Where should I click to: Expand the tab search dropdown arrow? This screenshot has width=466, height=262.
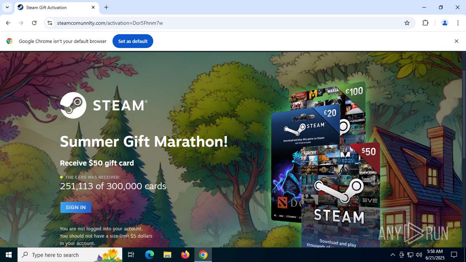pos(7,7)
